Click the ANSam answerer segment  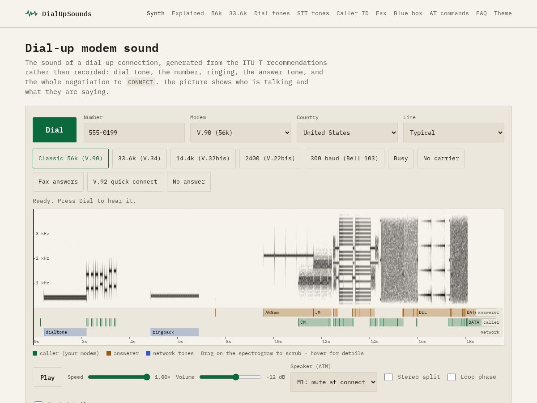click(x=288, y=313)
